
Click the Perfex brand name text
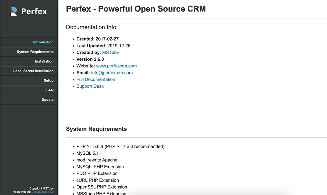click(34, 12)
